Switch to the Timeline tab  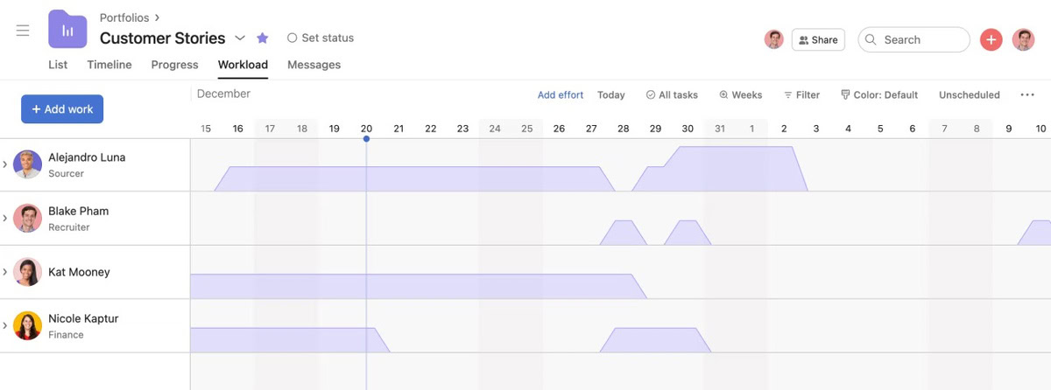pyautogui.click(x=109, y=65)
